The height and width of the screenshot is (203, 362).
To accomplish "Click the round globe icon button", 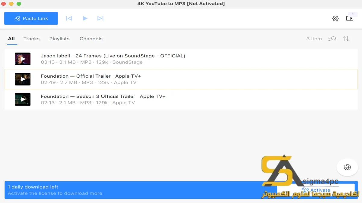I will tap(347, 167).
